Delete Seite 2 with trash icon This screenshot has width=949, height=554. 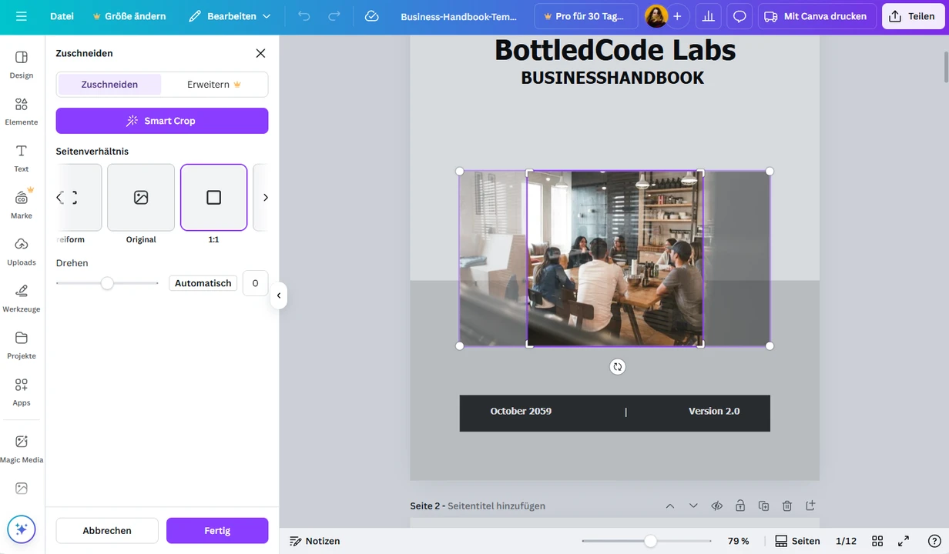[787, 506]
